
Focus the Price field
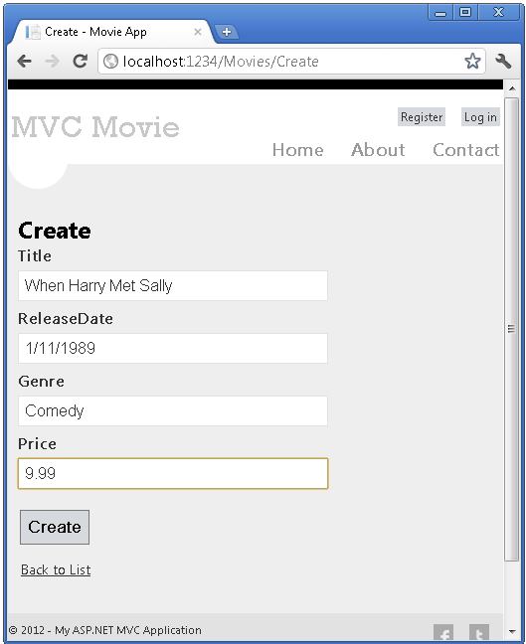tap(173, 473)
